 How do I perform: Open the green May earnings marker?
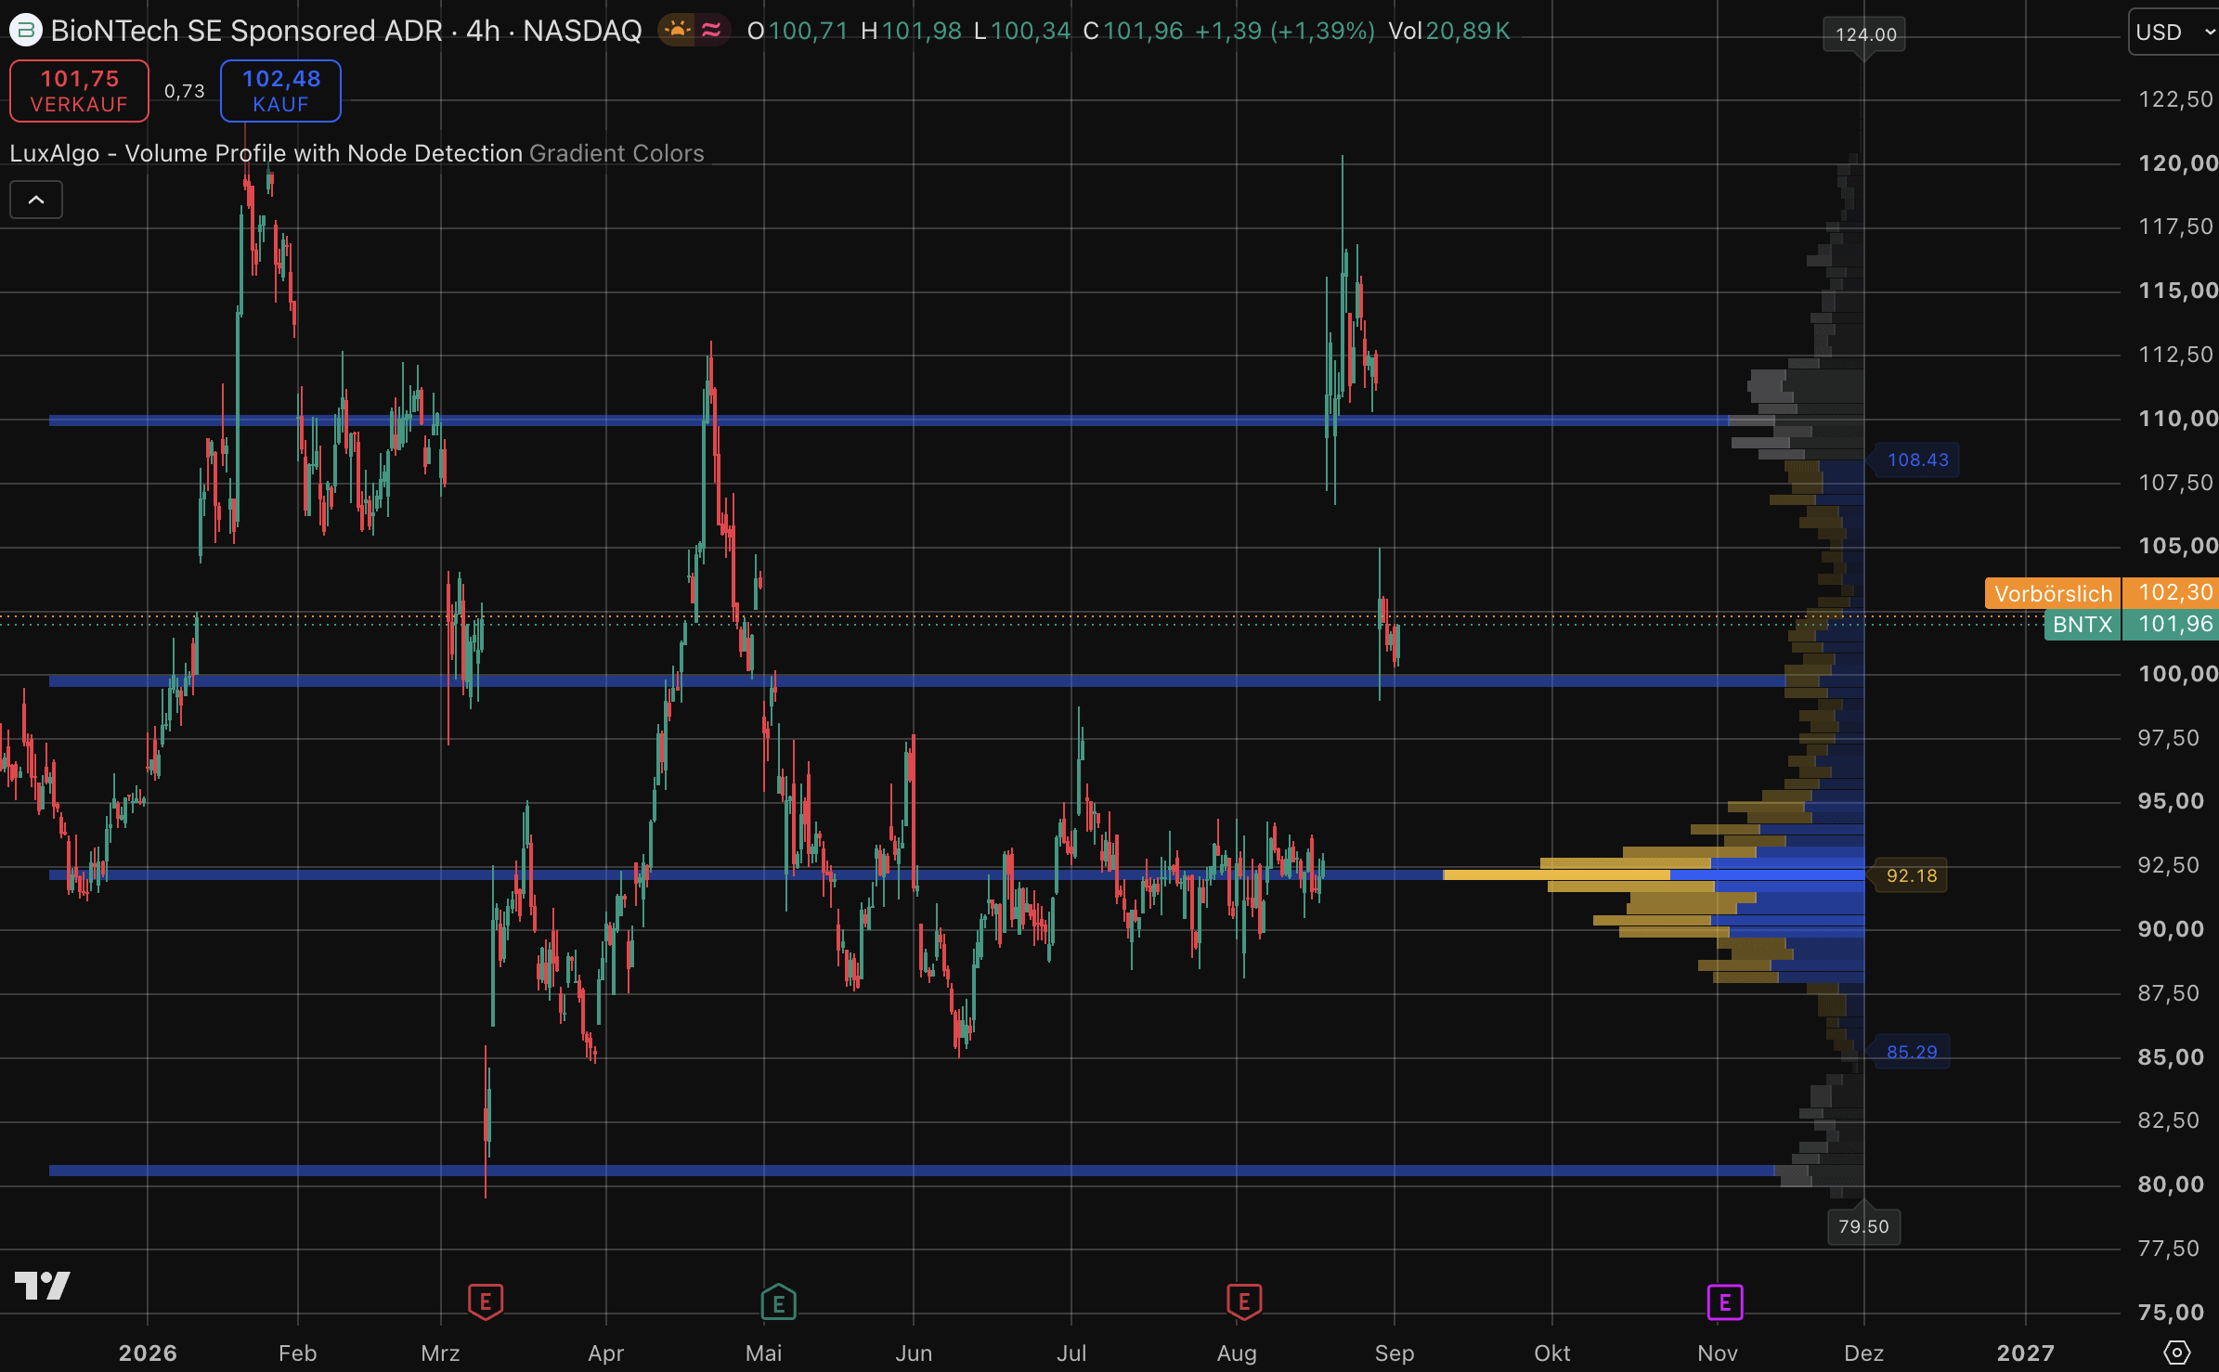pyautogui.click(x=778, y=1301)
